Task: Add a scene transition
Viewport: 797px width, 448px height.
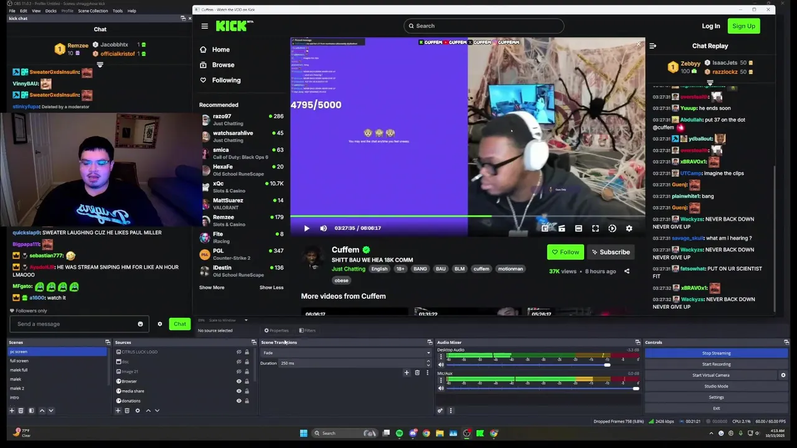Action: tap(407, 373)
